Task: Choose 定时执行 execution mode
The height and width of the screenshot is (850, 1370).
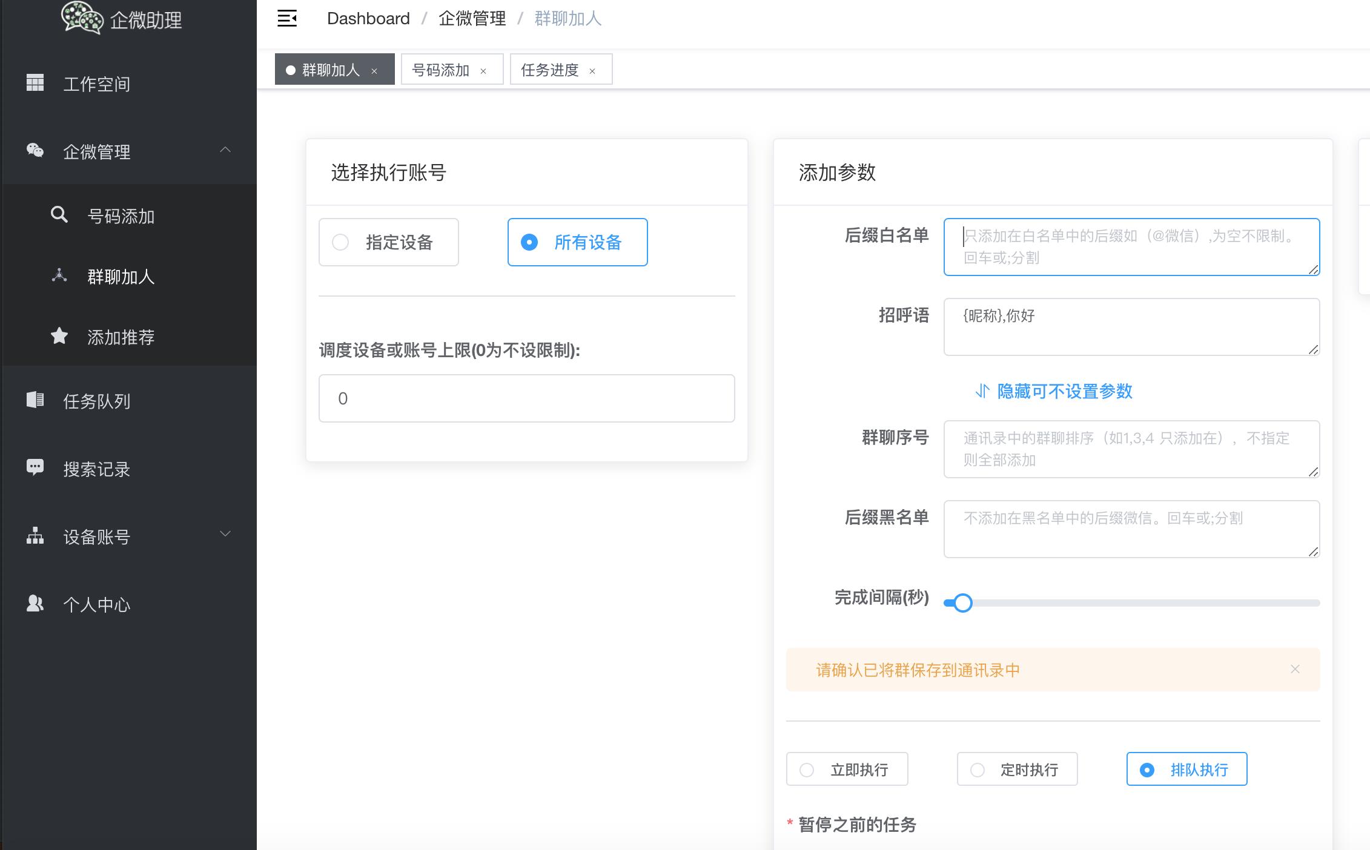Action: pyautogui.click(x=1017, y=769)
